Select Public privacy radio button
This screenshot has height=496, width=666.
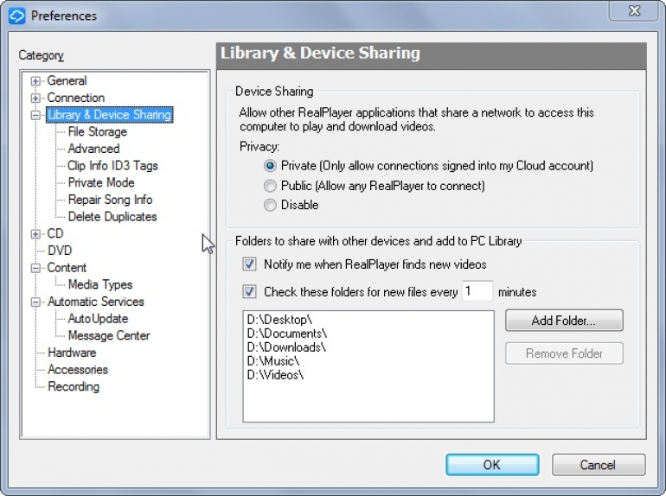coord(270,186)
